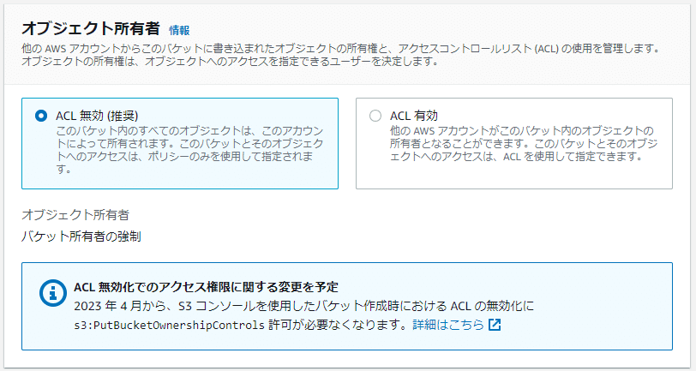This screenshot has width=696, height=371.
Task: Click the small オブジェクト所有者 label above バケット所有者の強制
Action: click(75, 215)
